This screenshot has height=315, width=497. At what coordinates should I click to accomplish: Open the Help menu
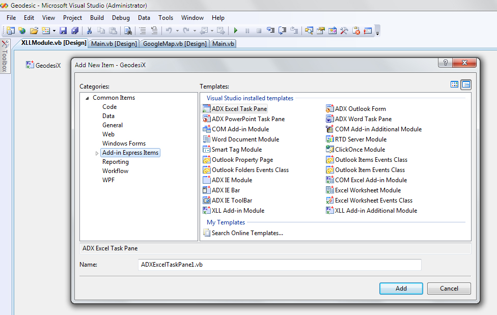218,18
